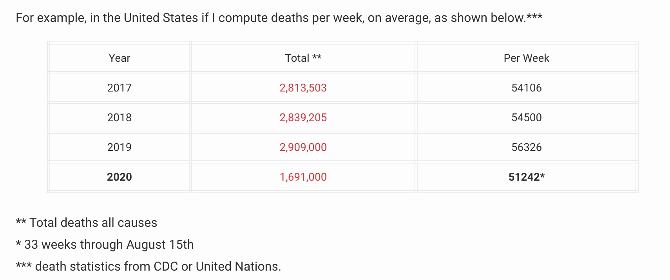Select the red 2,909,000 total value

pyautogui.click(x=303, y=147)
